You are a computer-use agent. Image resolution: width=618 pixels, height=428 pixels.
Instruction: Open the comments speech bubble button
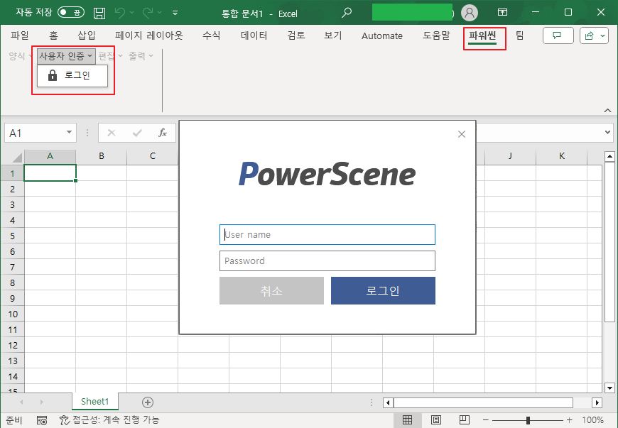point(558,35)
